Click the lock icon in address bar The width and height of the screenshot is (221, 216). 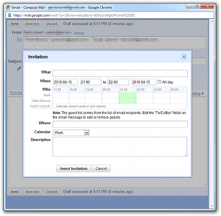pyautogui.click(x=9, y=15)
